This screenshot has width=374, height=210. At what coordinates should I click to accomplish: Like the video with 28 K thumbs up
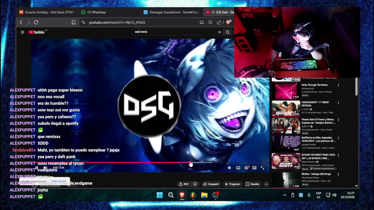point(184,184)
